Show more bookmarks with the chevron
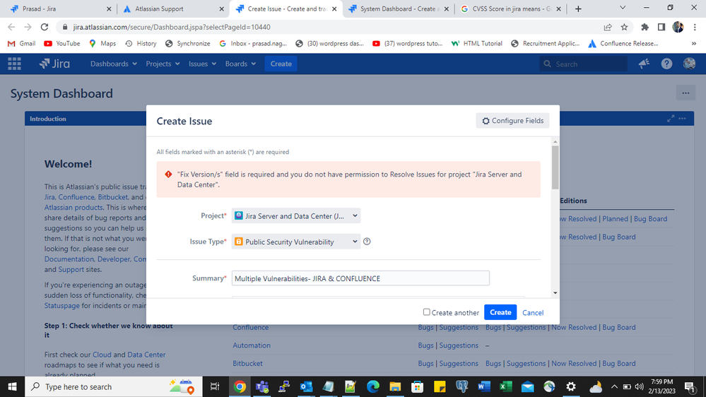This screenshot has height=397, width=706. 694,44
